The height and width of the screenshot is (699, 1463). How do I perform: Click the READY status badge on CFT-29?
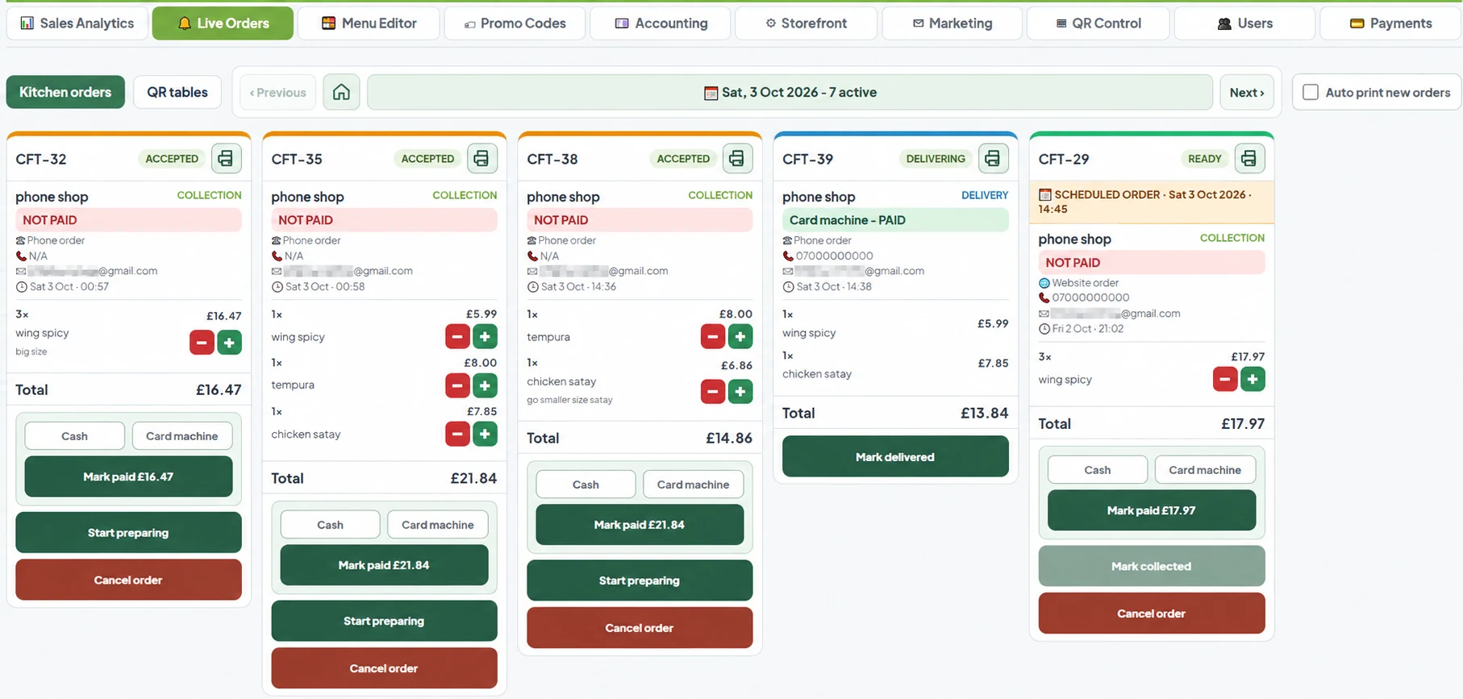tap(1205, 159)
